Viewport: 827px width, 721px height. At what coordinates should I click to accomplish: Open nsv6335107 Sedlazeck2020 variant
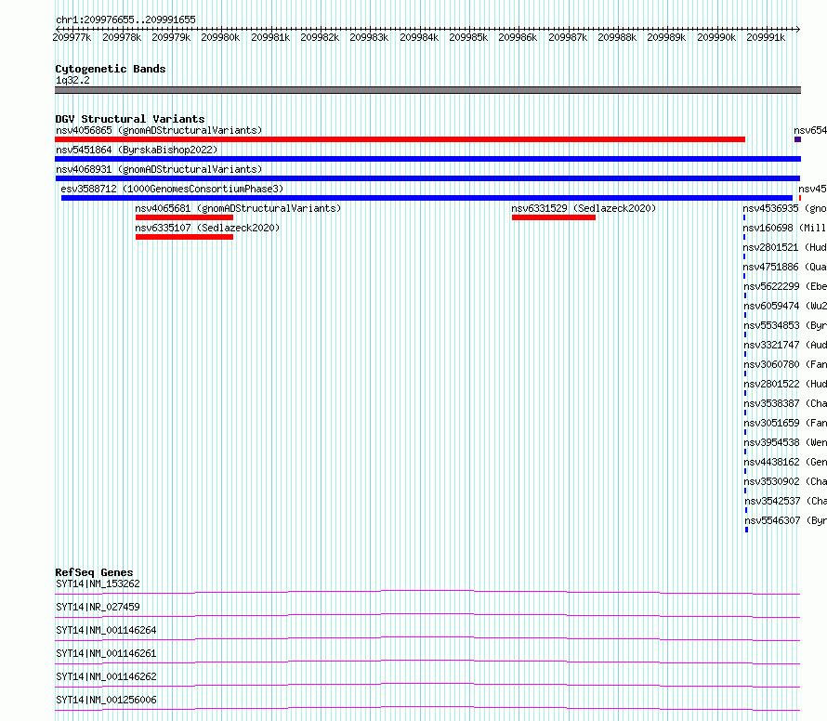click(x=207, y=228)
